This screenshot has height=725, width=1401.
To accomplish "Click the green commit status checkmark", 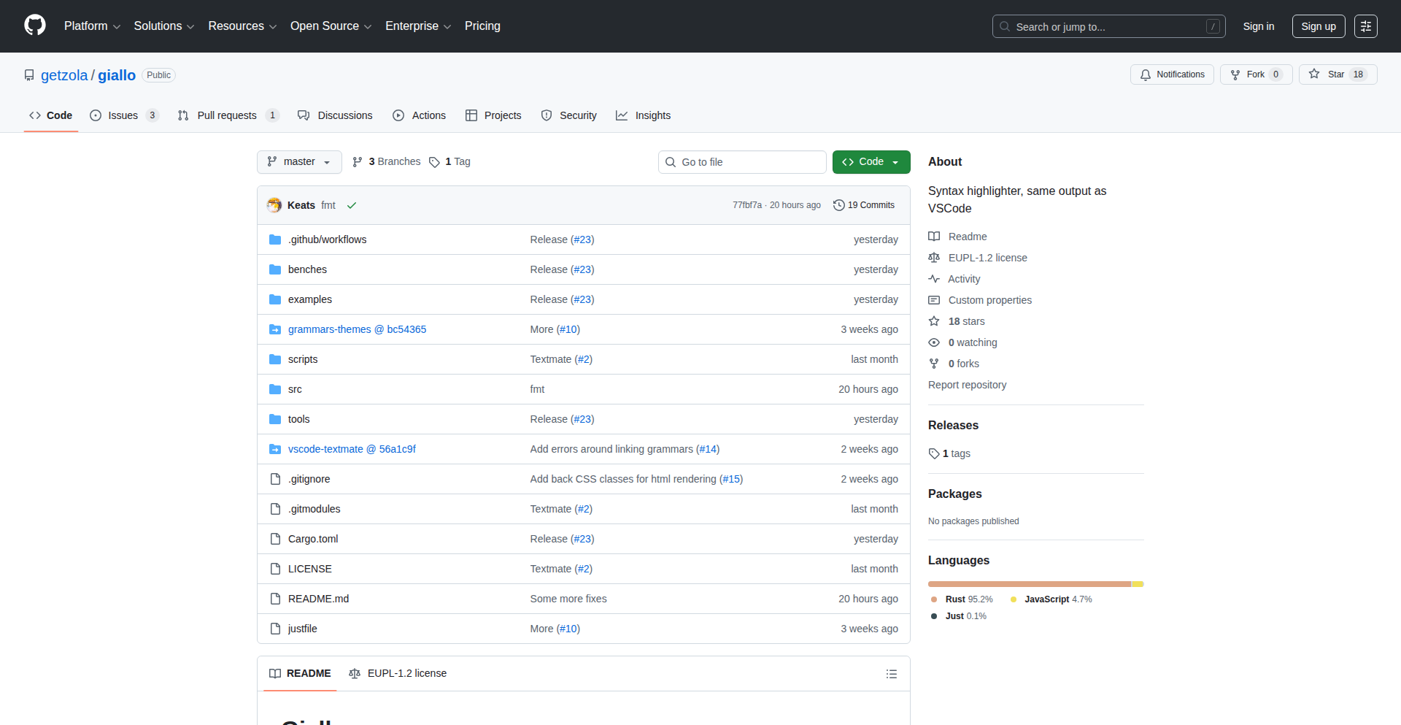I will tap(352, 206).
